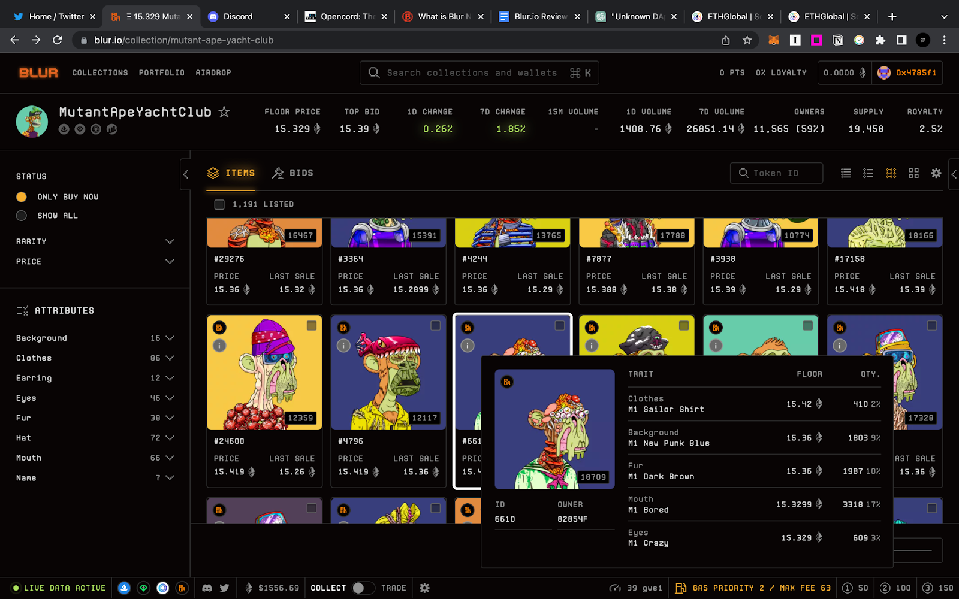The height and width of the screenshot is (599, 959).
Task: Expand the Clothes attribute
Action: 95,358
